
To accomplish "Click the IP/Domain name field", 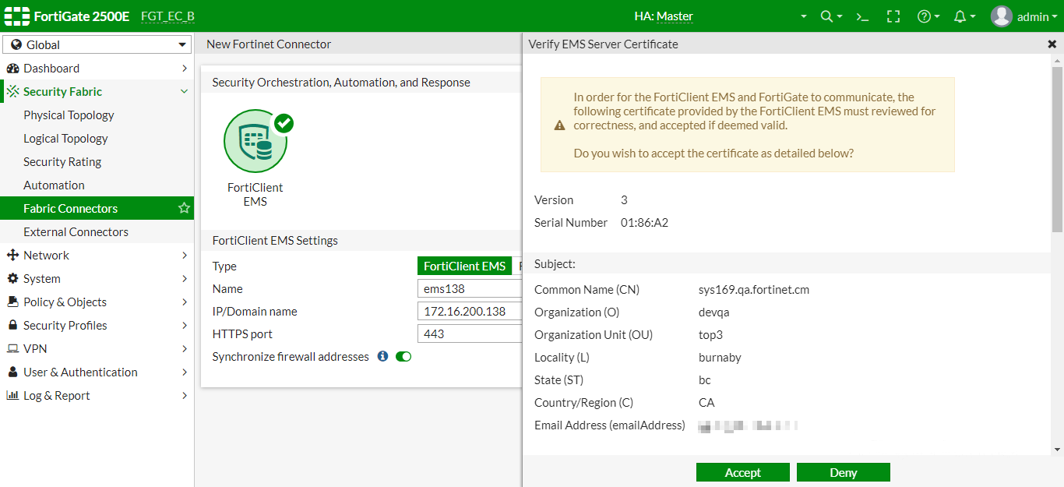I will click(x=470, y=312).
